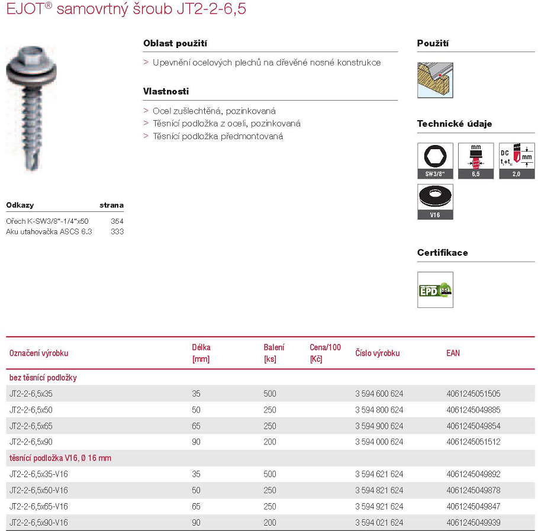538x531 pixels.
Task: Click product number 3 594 900 624
Action: (x=379, y=426)
